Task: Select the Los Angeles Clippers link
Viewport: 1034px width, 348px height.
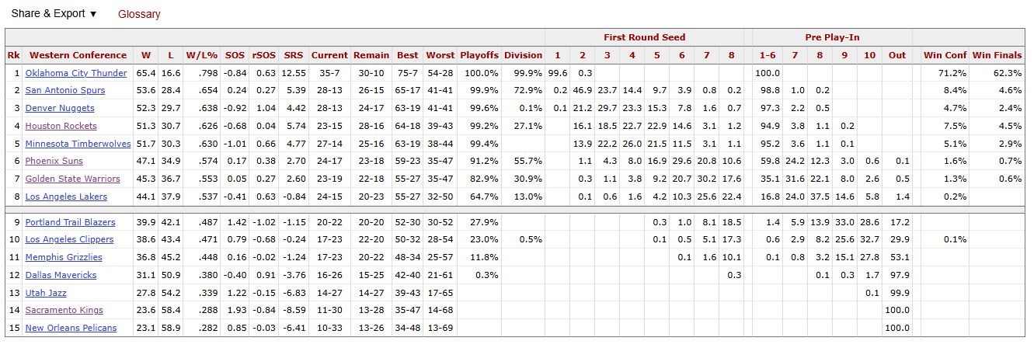Action: pos(69,240)
